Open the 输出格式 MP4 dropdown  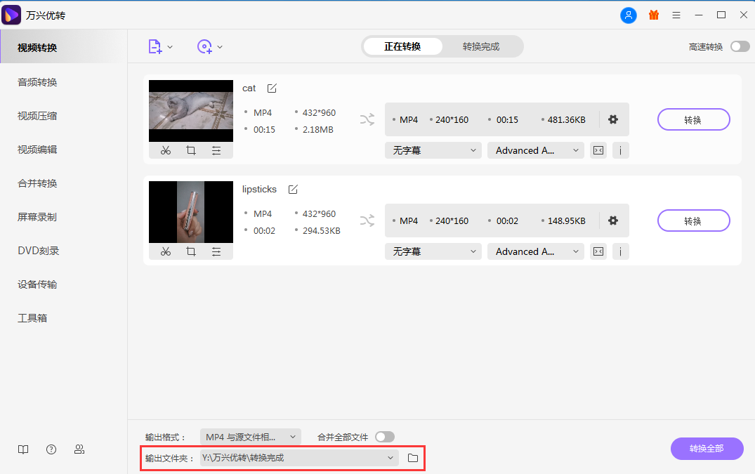(x=251, y=435)
